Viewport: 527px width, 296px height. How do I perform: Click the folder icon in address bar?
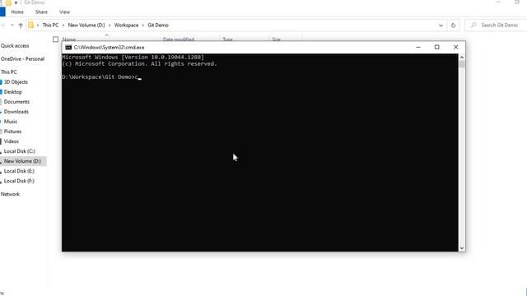click(x=31, y=25)
